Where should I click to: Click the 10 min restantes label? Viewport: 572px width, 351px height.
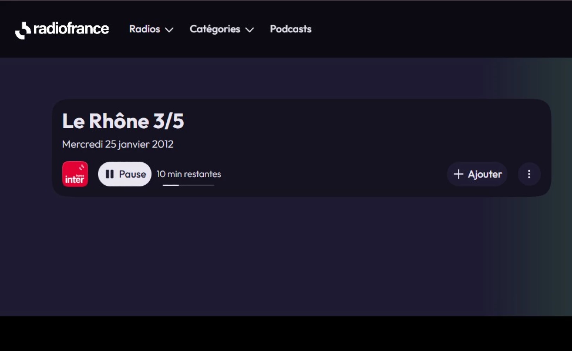189,174
